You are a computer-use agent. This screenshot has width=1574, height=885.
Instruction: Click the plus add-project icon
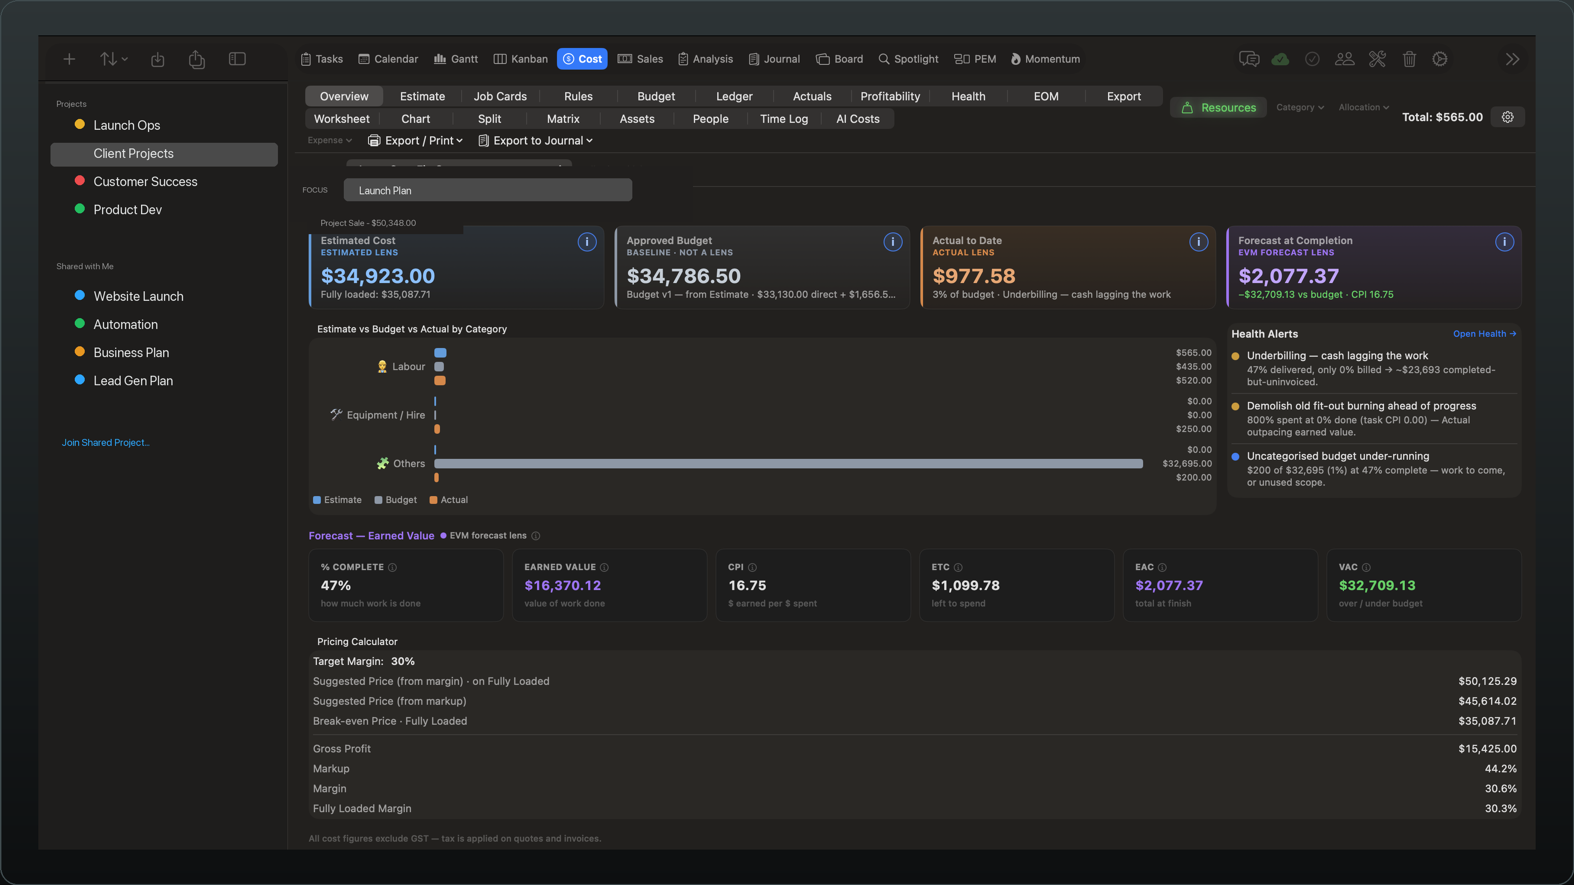pos(69,59)
